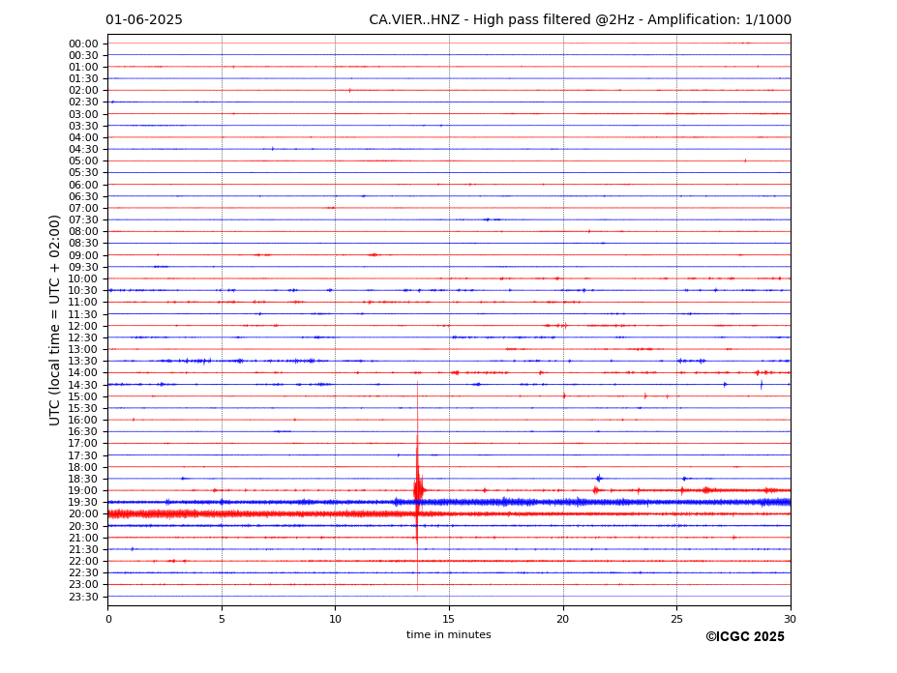Select the 00:30 time row label
The width and height of the screenshot is (897, 673).
[83, 55]
